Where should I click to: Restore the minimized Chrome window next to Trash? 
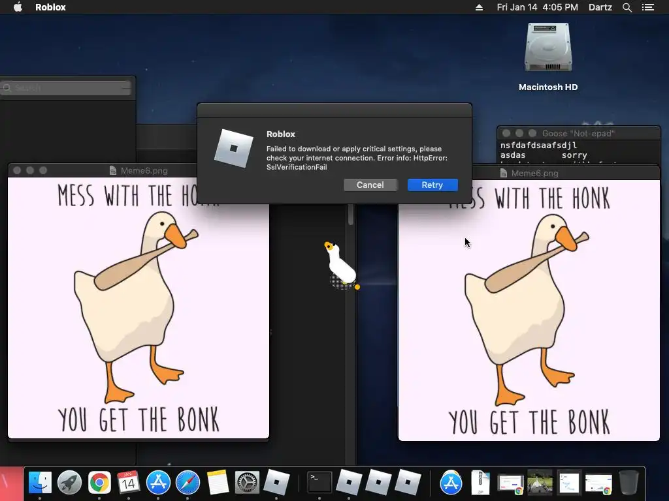pos(598,485)
